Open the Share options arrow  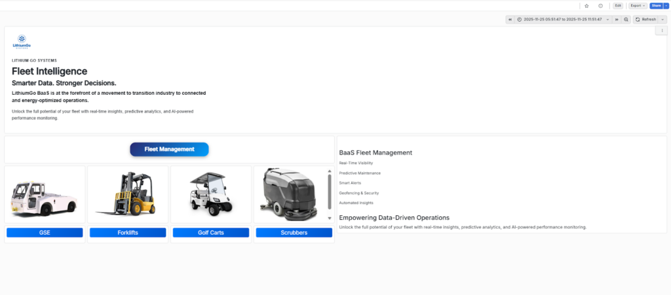pyautogui.click(x=666, y=5)
